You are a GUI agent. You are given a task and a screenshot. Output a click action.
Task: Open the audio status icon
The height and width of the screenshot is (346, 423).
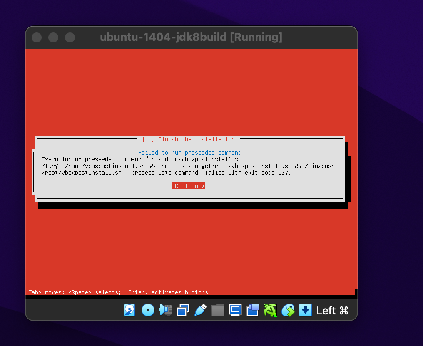point(166,310)
